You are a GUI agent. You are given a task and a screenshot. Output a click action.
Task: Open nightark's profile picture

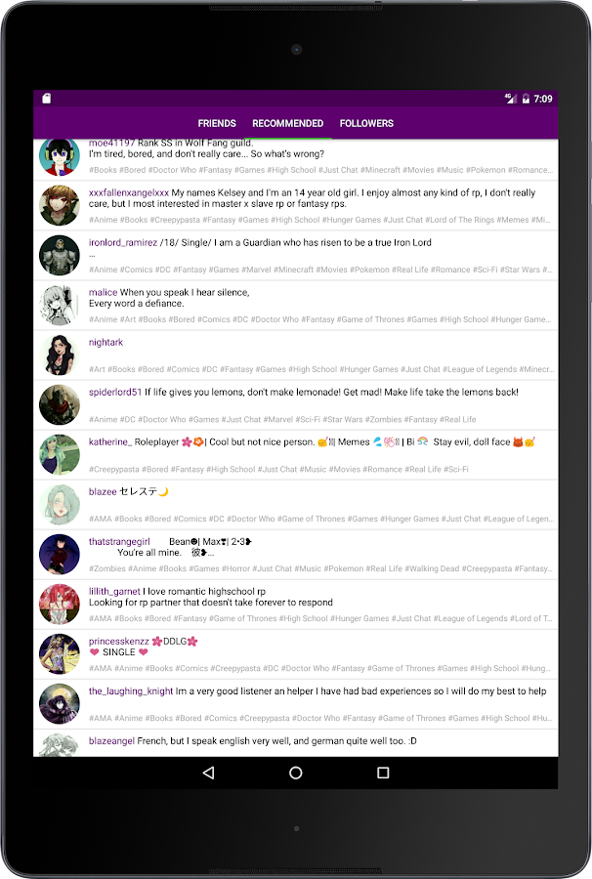tap(60, 356)
